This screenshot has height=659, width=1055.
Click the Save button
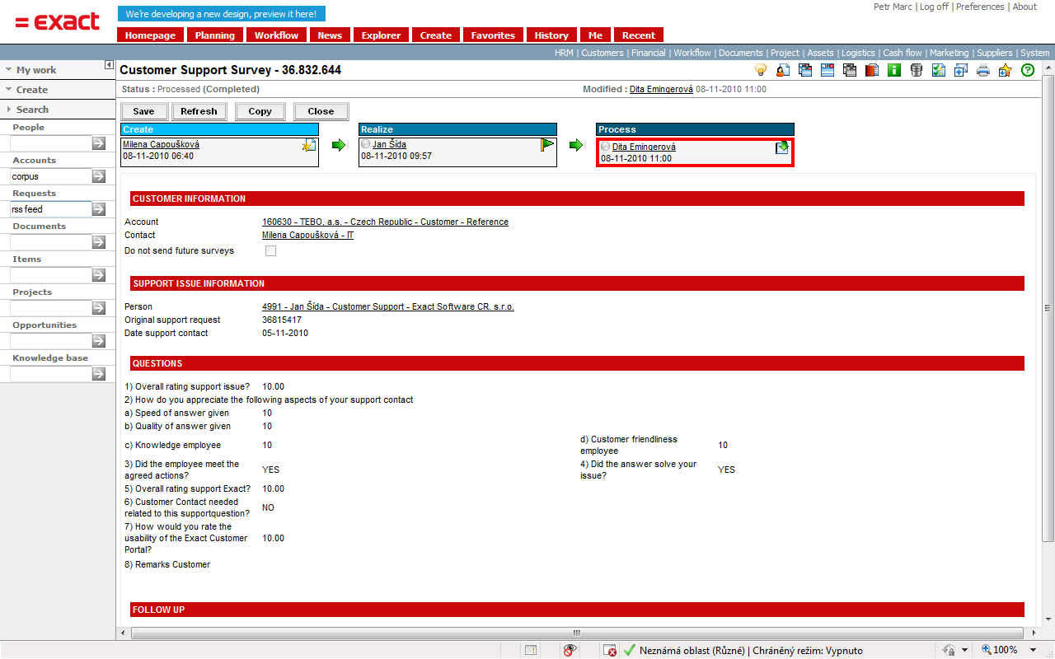[143, 111]
